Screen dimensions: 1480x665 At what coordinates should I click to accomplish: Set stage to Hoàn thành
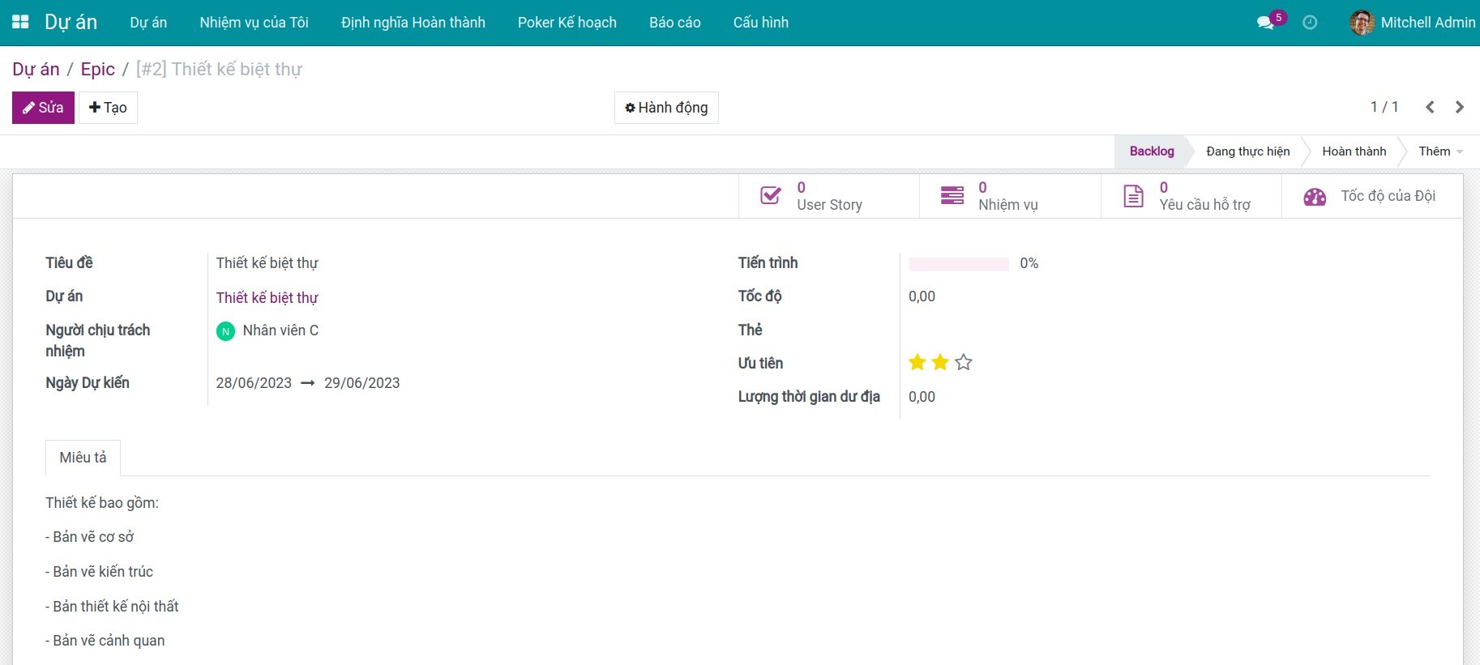pyautogui.click(x=1354, y=151)
